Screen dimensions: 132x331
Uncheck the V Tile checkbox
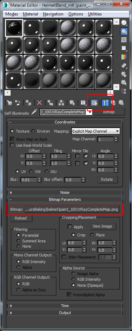86,163
